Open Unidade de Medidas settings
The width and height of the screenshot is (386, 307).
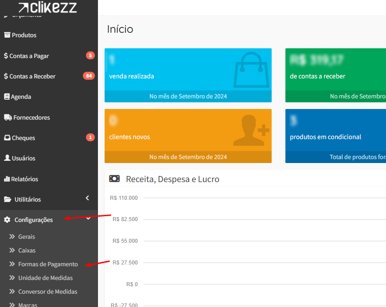(45, 278)
